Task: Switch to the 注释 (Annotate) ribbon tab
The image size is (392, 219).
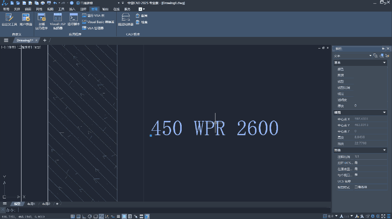Action: [x=83, y=9]
